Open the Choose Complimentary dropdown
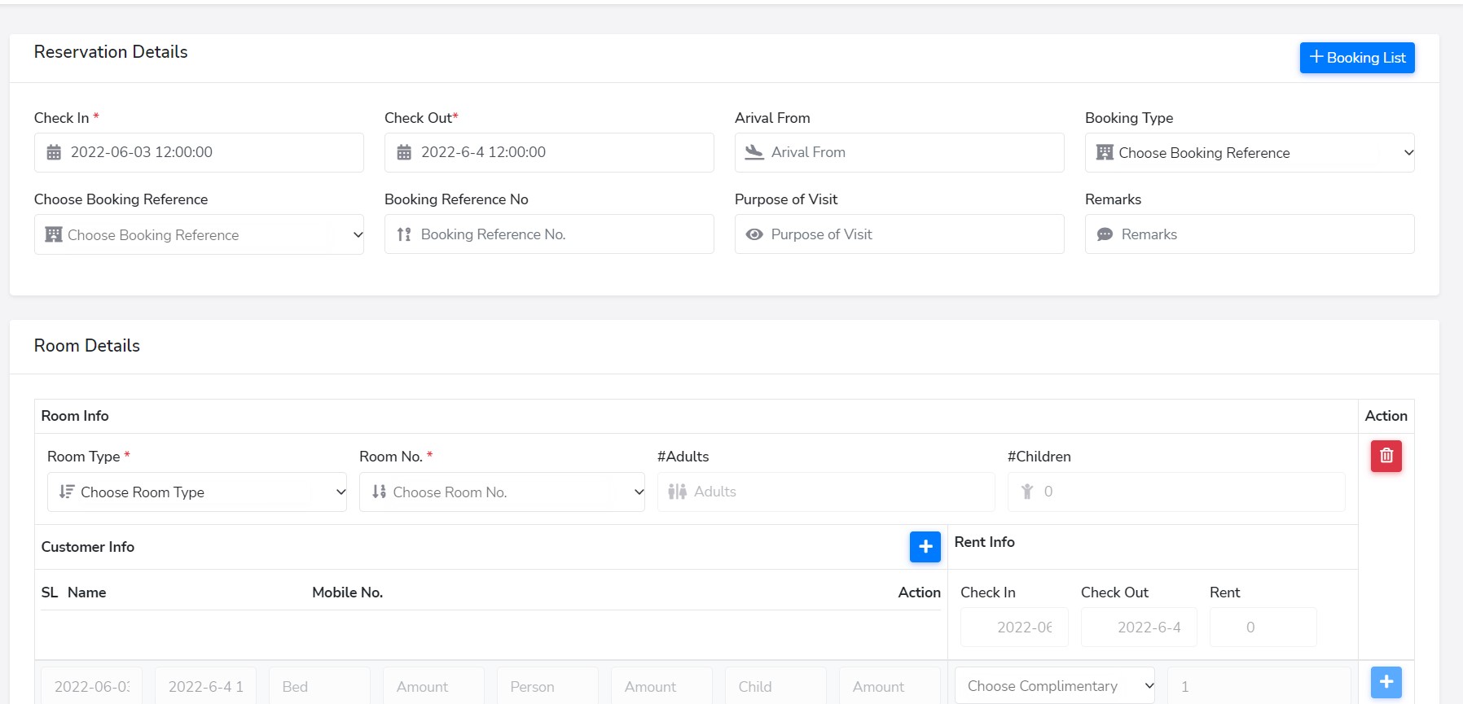The height and width of the screenshot is (704, 1463). pos(1054,686)
